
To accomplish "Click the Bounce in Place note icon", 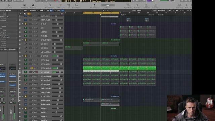I will point(33,5).
